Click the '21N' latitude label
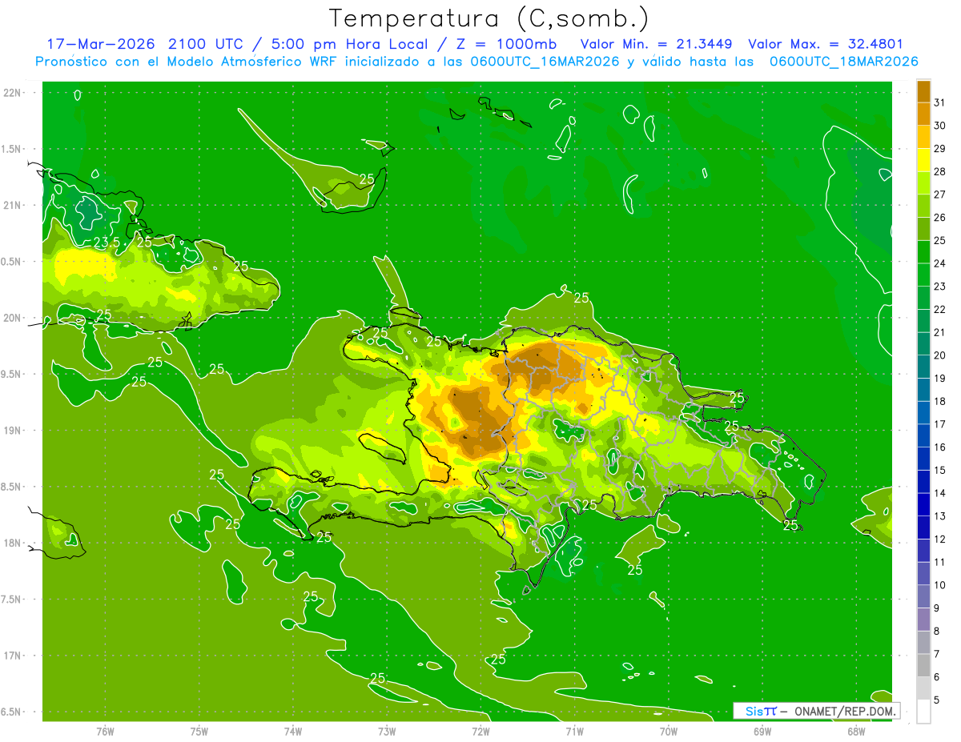 coord(12,205)
